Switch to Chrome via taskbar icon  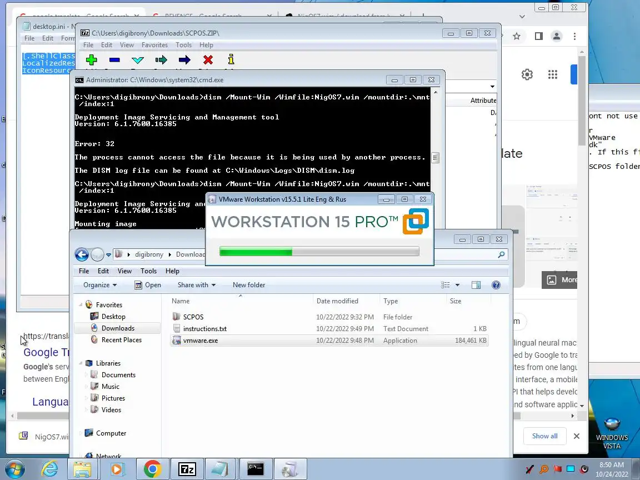point(152,469)
